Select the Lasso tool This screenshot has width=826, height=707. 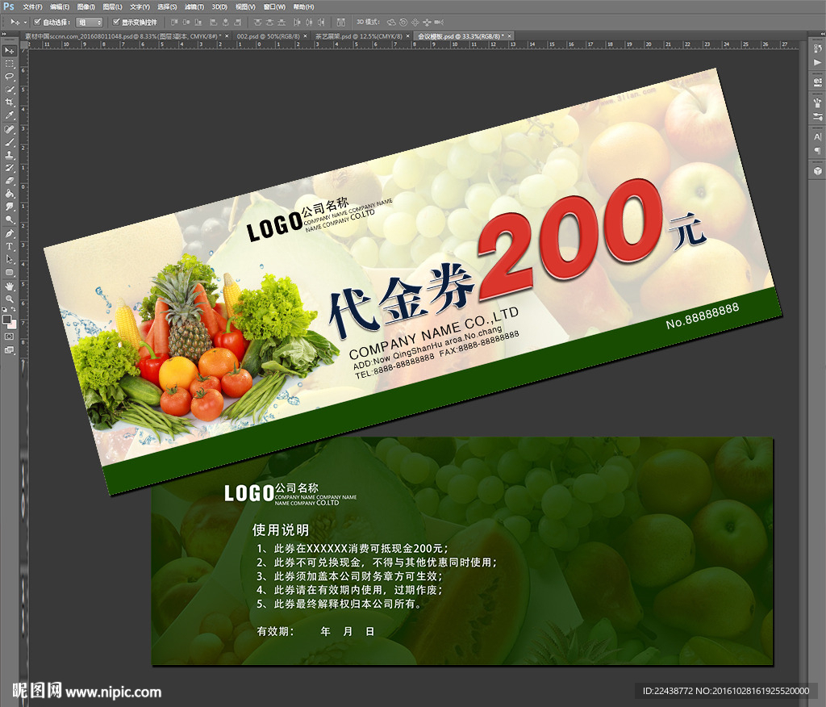click(9, 77)
